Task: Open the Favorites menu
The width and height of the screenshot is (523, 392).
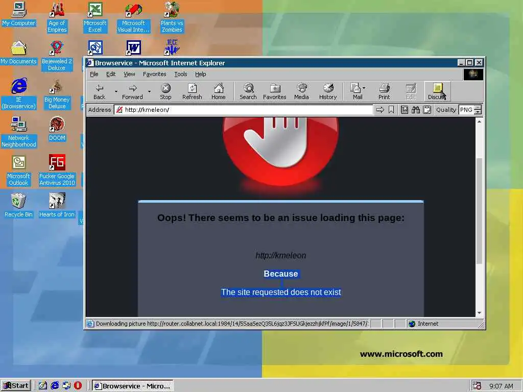Action: (154, 75)
